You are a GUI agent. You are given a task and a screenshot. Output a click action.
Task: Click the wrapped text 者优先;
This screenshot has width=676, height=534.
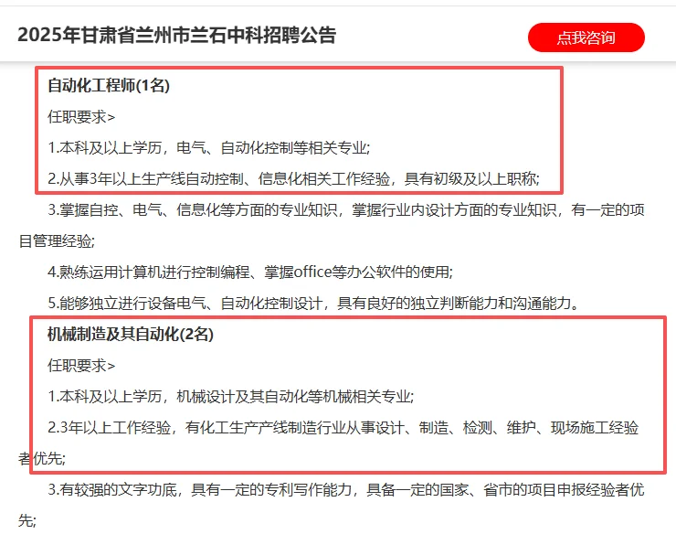click(x=42, y=458)
